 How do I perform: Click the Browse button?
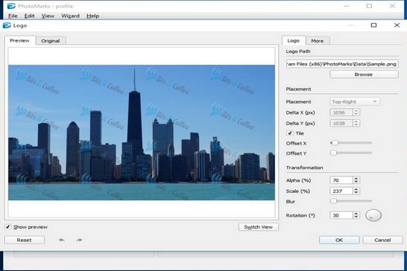point(364,74)
